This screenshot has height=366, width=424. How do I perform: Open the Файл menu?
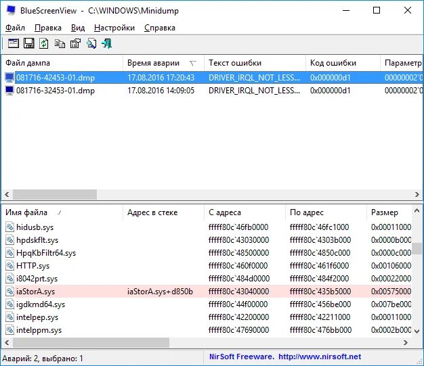(x=15, y=28)
